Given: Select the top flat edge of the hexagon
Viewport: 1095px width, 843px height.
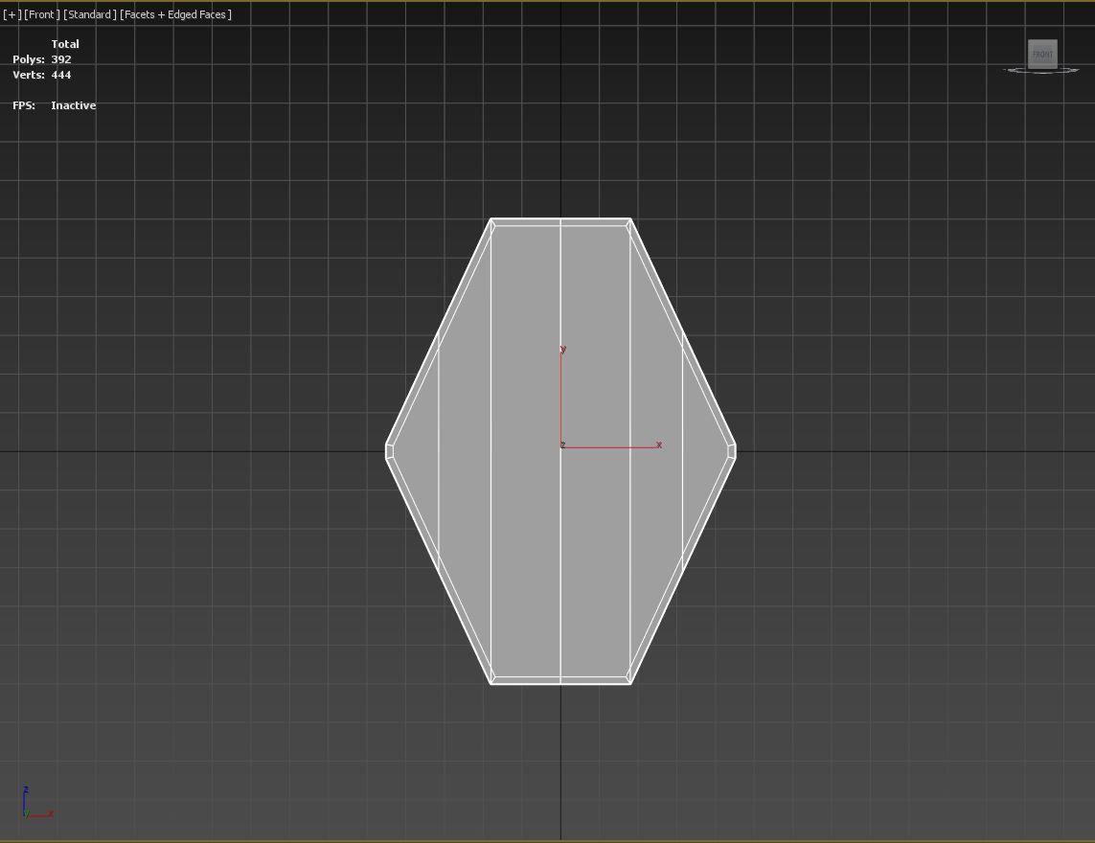Looking at the screenshot, I should (x=560, y=221).
